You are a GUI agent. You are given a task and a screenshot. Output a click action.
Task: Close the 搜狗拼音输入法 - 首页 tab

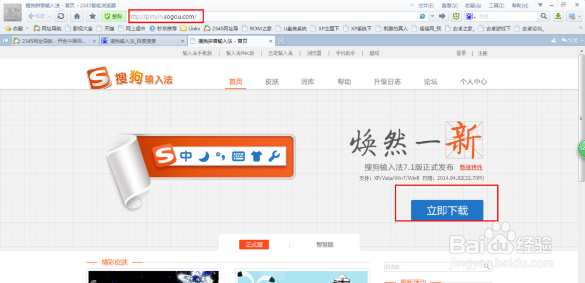click(270, 41)
